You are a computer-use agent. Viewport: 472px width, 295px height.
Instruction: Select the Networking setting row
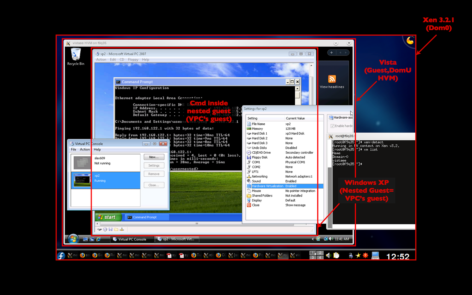tap(285, 176)
